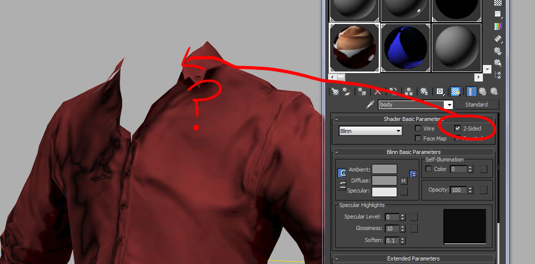
Task: Open the Material ID Channel flyout
Action: click(x=440, y=91)
